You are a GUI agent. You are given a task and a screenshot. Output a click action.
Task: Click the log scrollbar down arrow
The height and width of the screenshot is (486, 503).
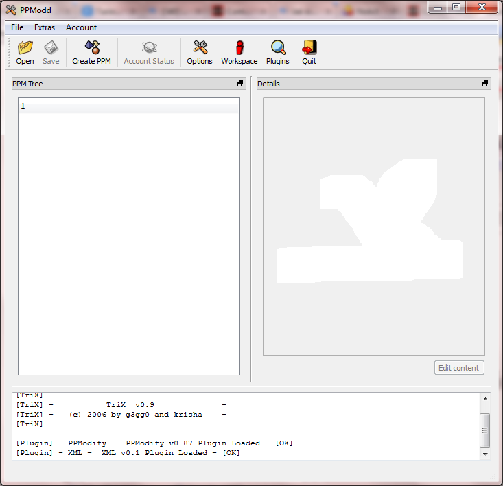pos(485,454)
